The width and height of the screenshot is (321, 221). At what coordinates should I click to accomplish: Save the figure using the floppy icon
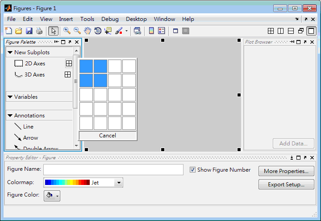pyautogui.click(x=29, y=31)
